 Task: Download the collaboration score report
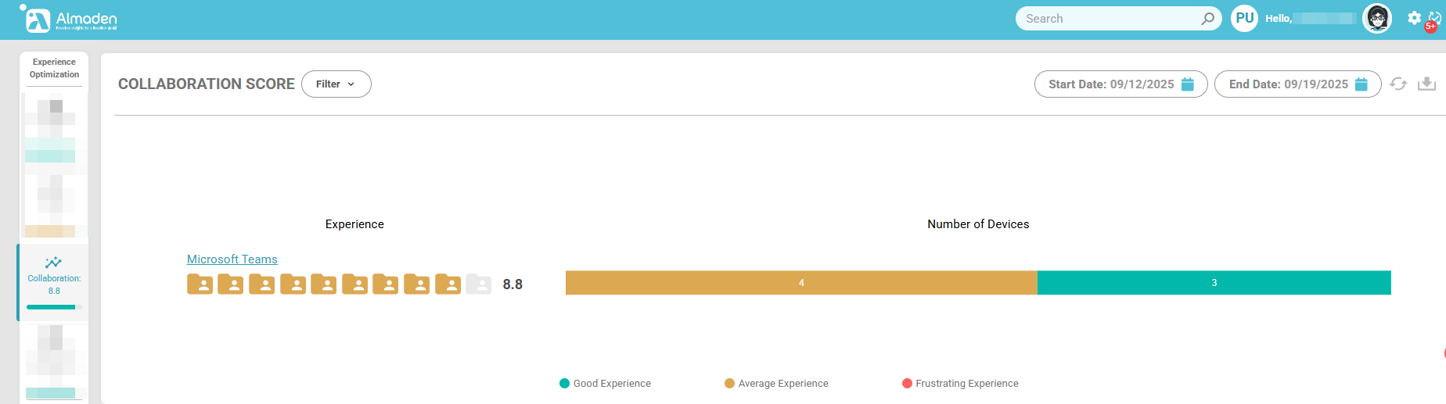[x=1426, y=84]
